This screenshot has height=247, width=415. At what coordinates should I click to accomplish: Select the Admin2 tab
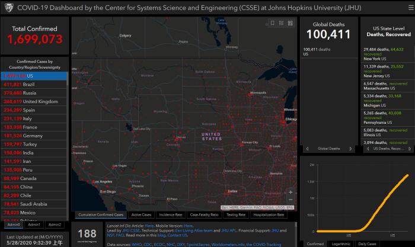click(55, 224)
